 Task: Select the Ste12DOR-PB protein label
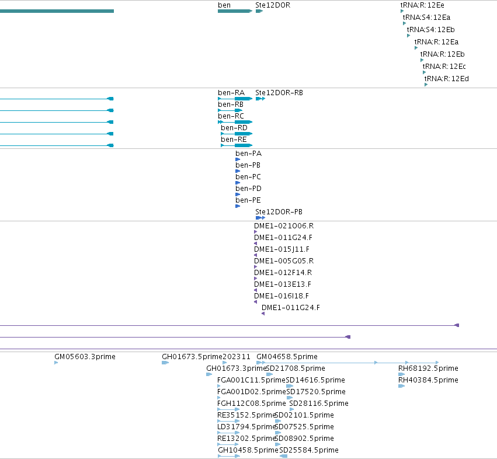279,212
